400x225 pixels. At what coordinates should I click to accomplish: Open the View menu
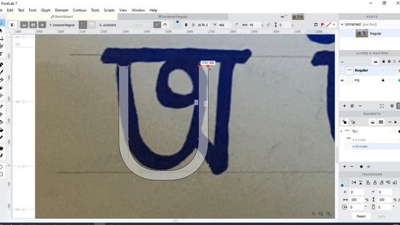point(122,10)
